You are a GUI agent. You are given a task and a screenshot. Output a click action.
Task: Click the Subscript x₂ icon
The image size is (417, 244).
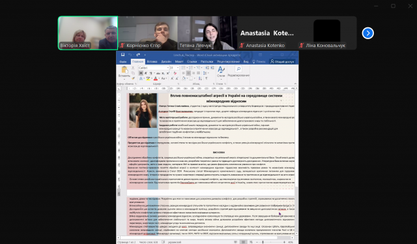tap(163, 73)
